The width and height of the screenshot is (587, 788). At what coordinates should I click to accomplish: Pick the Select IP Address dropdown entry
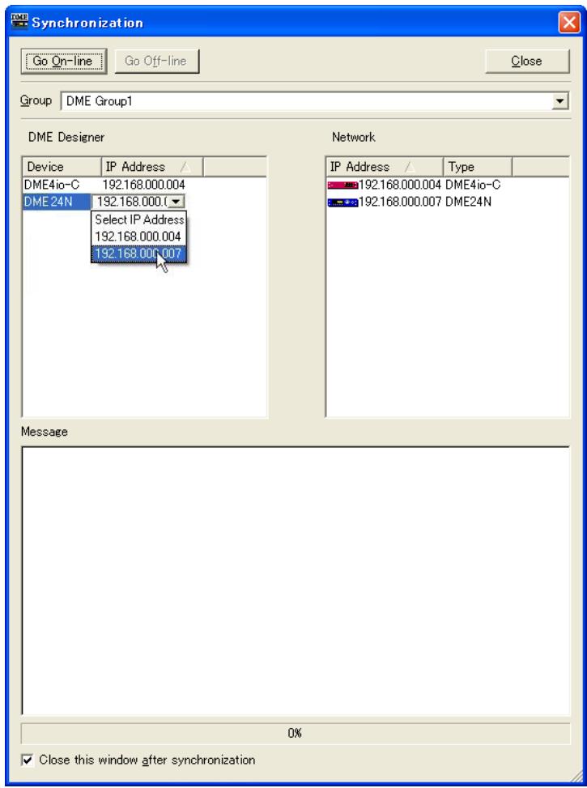[138, 219]
